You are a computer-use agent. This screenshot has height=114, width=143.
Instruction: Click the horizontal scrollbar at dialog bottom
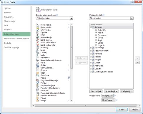pos(86,105)
